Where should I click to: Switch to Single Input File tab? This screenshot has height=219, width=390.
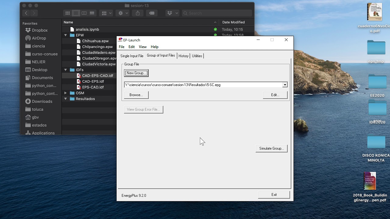coord(132,56)
